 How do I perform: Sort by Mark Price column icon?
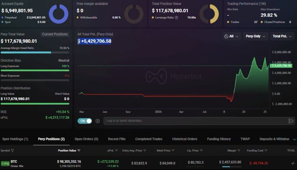(x=173, y=150)
